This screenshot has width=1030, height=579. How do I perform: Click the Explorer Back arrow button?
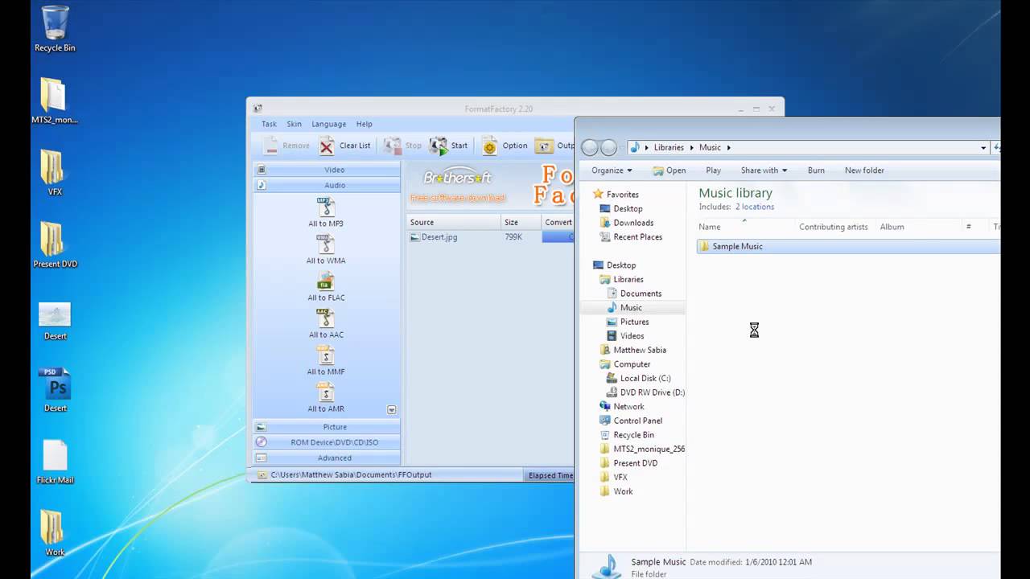[590, 147]
